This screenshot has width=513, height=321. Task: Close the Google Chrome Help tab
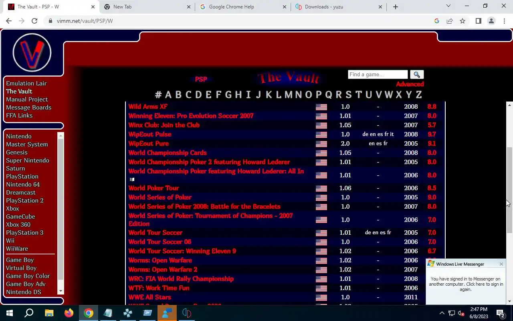(x=285, y=7)
